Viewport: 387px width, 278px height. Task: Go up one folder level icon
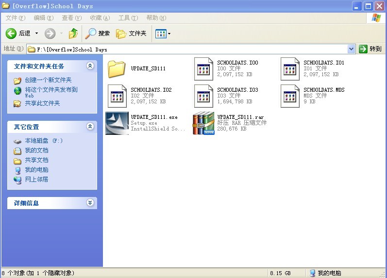coord(73,33)
